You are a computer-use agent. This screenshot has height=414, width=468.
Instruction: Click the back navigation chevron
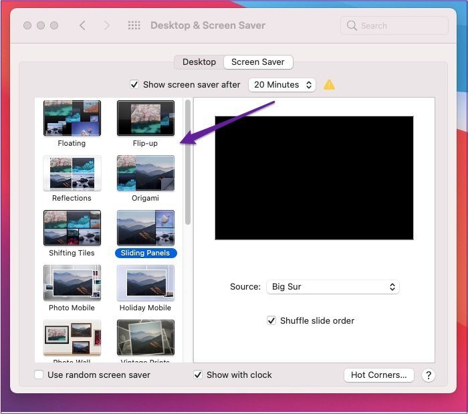[x=83, y=25]
